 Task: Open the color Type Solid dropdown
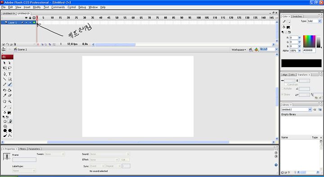pos(314,21)
